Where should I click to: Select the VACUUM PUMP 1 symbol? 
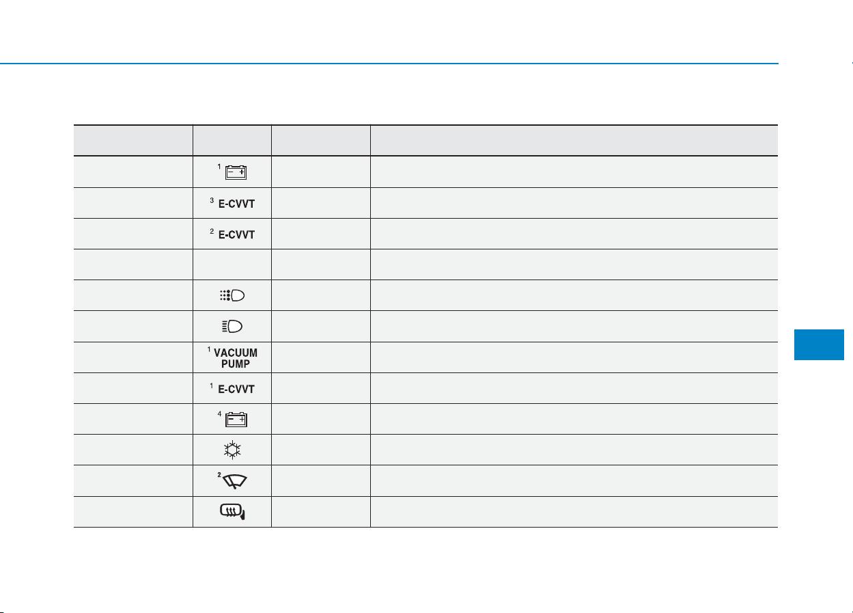tap(233, 357)
